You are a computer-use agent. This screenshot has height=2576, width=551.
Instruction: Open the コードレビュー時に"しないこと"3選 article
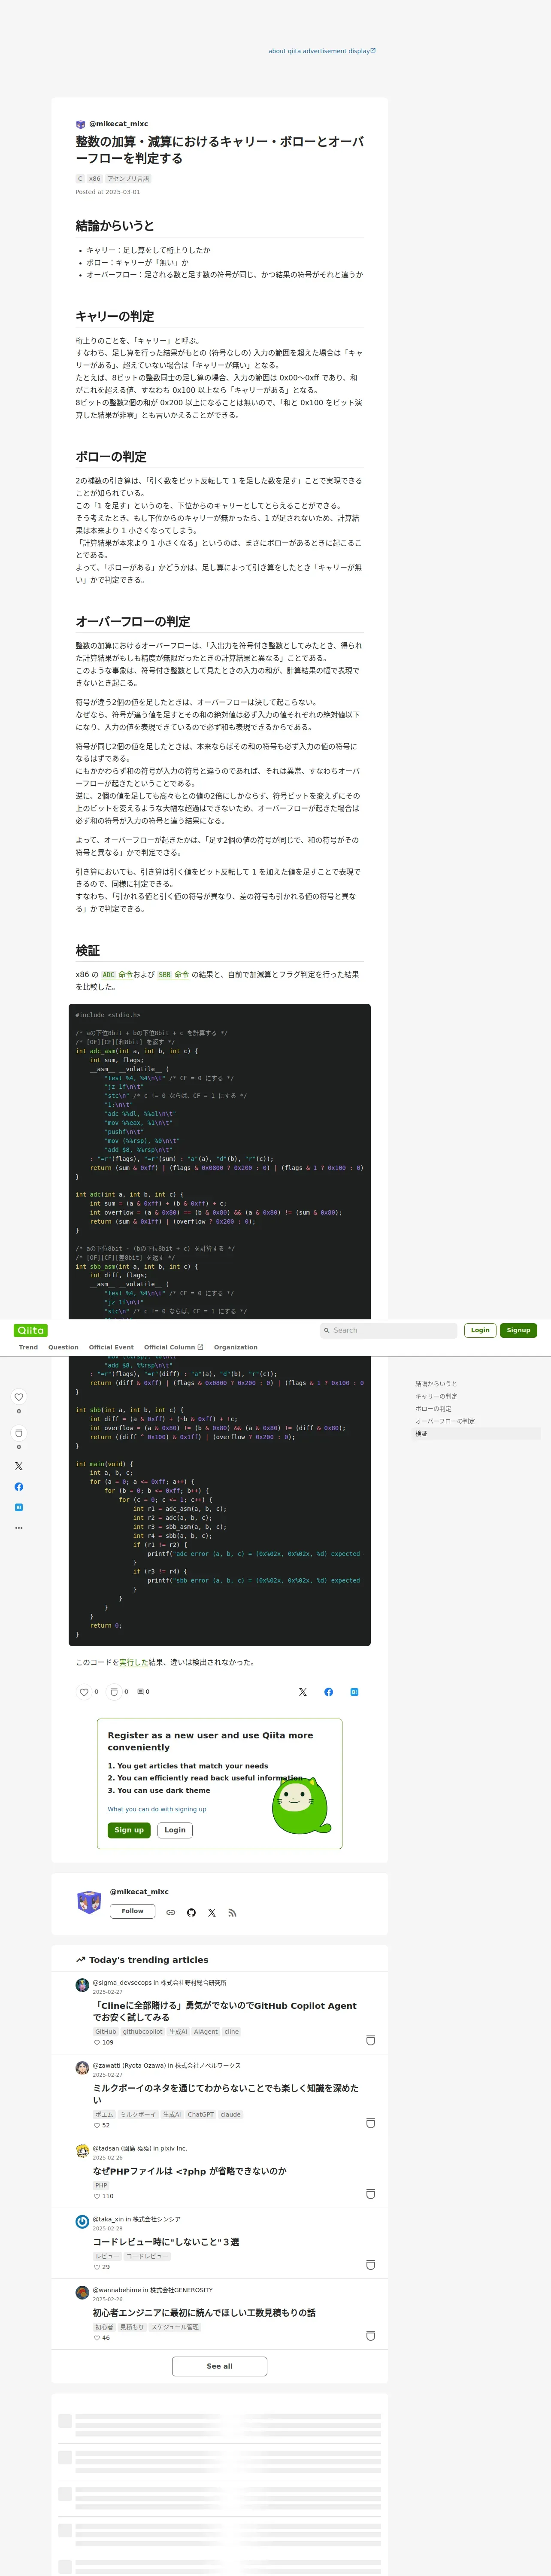tap(166, 2242)
